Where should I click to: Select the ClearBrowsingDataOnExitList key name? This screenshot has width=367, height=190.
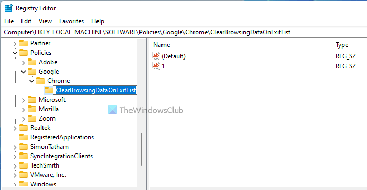point(95,90)
